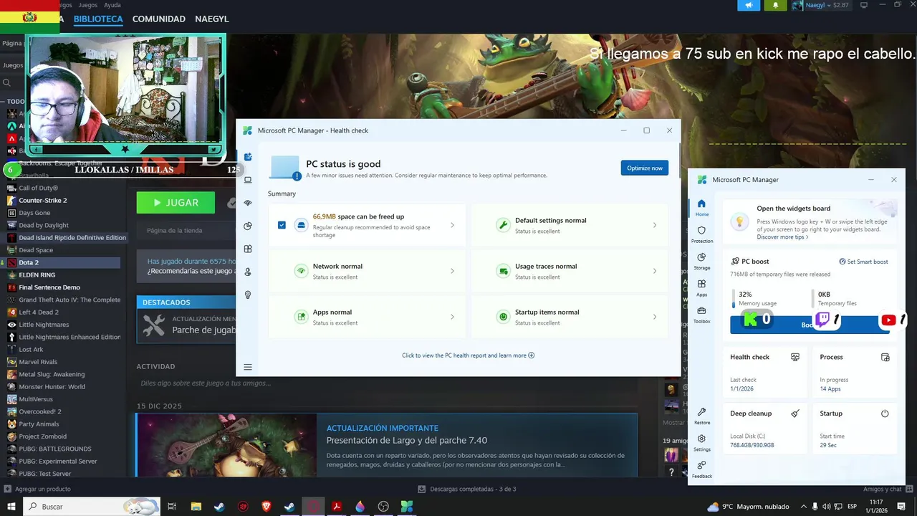Screen dimensions: 917x516
Task: Click taskbar Buscar search box
Action: (92, 507)
